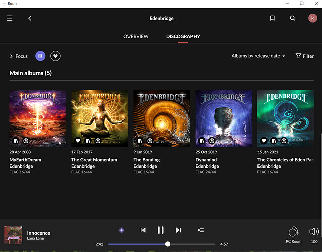Skip to the previous track
Viewport: 322px width, 252px height.
pos(143,230)
